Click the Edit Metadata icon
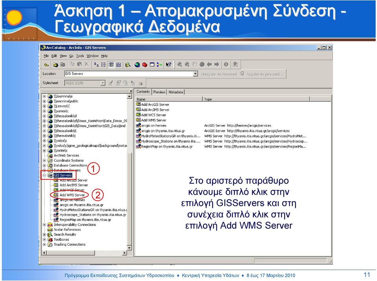The height and width of the screenshot is (281, 377). tap(111, 83)
